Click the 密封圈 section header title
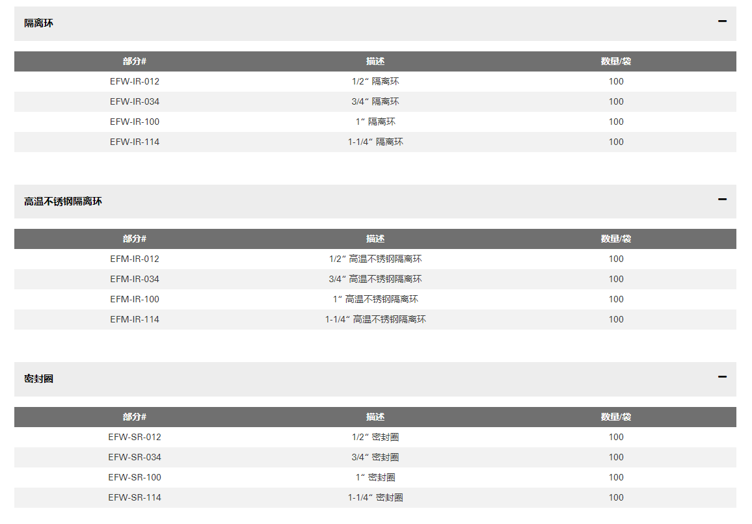752x524 pixels. tap(39, 379)
